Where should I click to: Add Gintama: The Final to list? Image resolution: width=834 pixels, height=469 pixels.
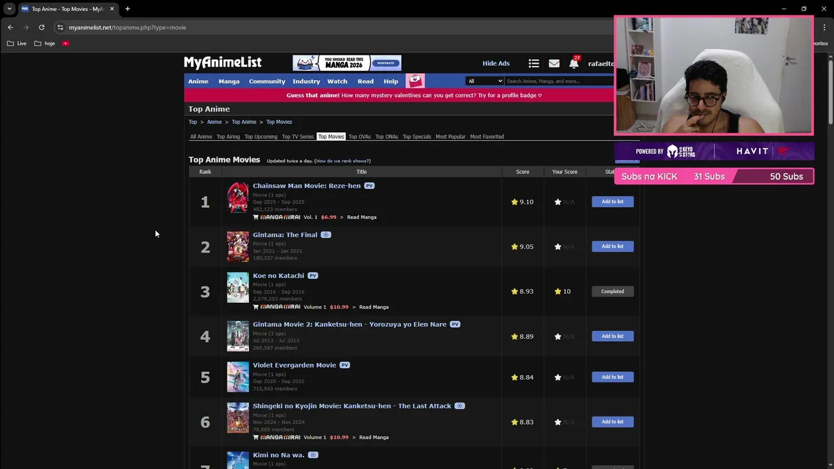tap(612, 246)
